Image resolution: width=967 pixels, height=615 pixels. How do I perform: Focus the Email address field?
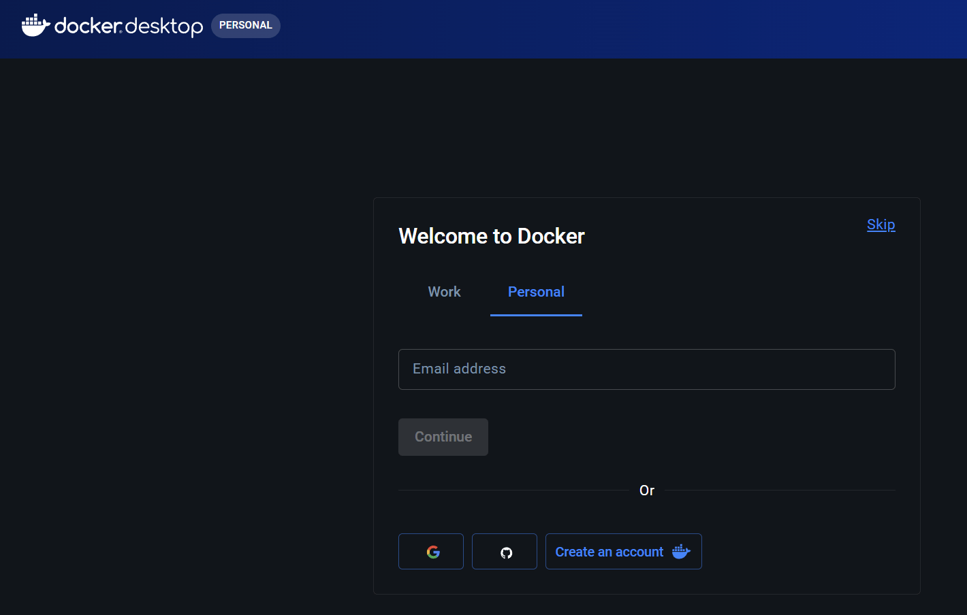[x=646, y=369]
